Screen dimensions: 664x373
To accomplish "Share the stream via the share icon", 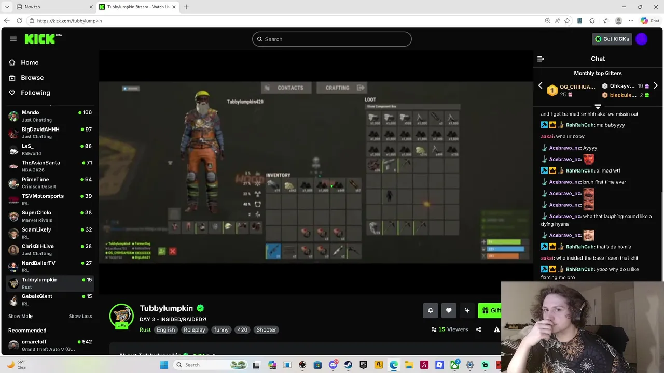I will click(478, 329).
